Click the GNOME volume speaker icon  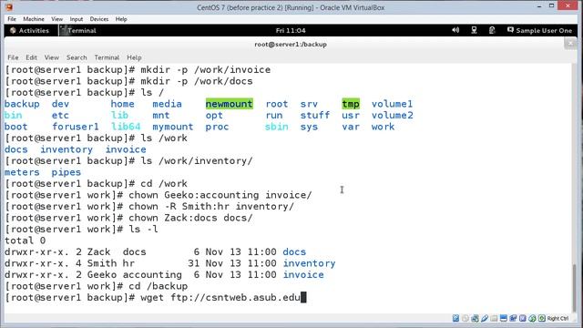[x=455, y=30]
